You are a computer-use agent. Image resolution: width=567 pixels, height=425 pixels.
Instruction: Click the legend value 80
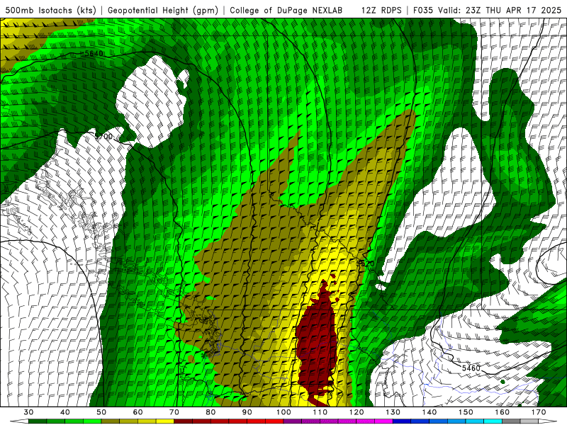coord(210,412)
